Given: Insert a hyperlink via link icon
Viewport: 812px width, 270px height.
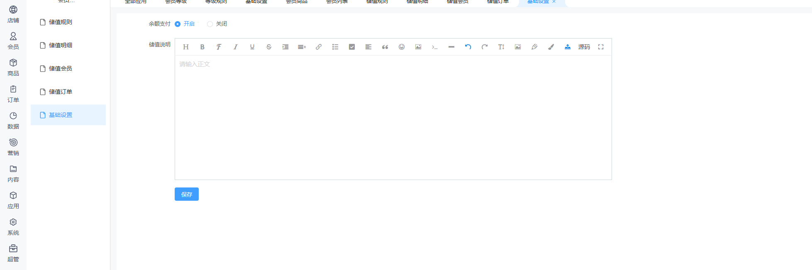Looking at the screenshot, I should [319, 47].
